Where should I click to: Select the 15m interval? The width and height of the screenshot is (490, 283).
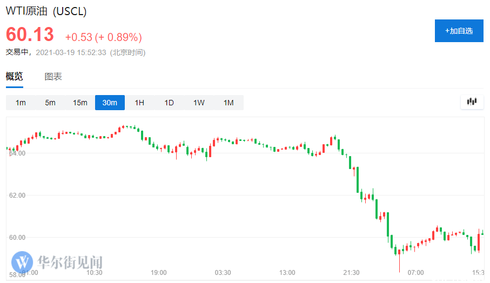coord(80,103)
